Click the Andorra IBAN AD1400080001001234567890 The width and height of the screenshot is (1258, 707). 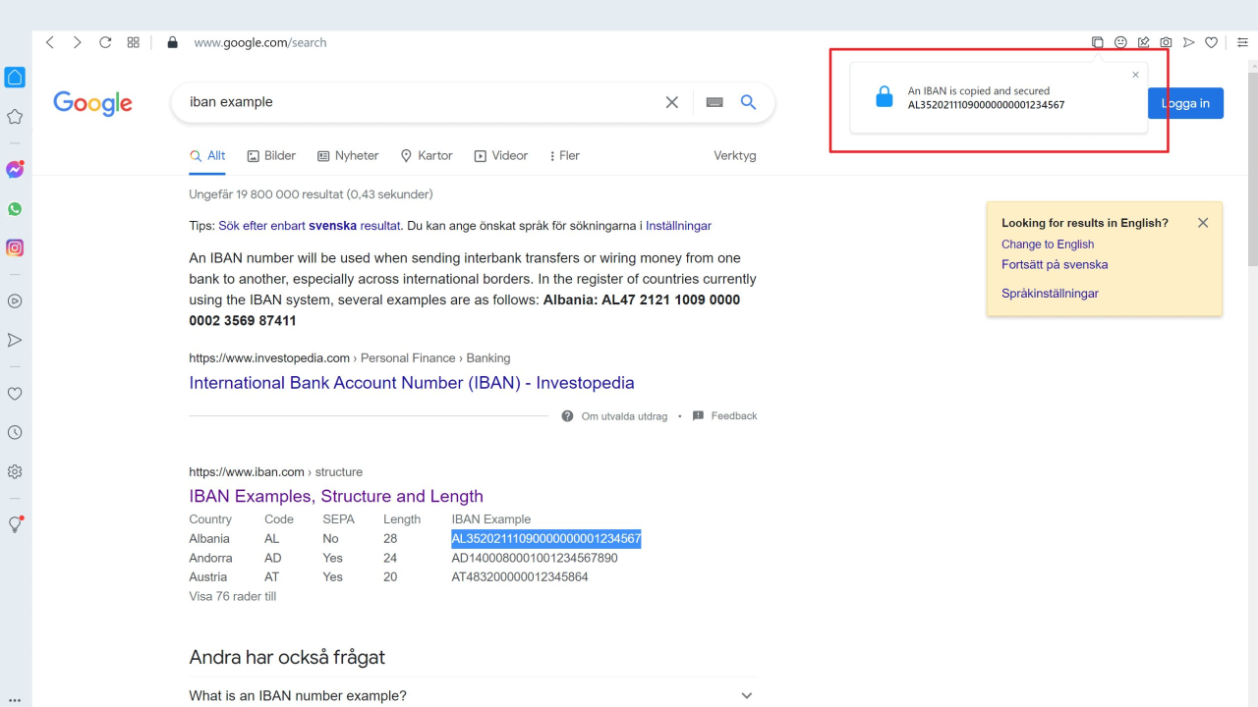pyautogui.click(x=535, y=558)
